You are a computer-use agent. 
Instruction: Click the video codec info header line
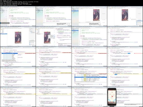pyautogui.click(x=16, y=4)
